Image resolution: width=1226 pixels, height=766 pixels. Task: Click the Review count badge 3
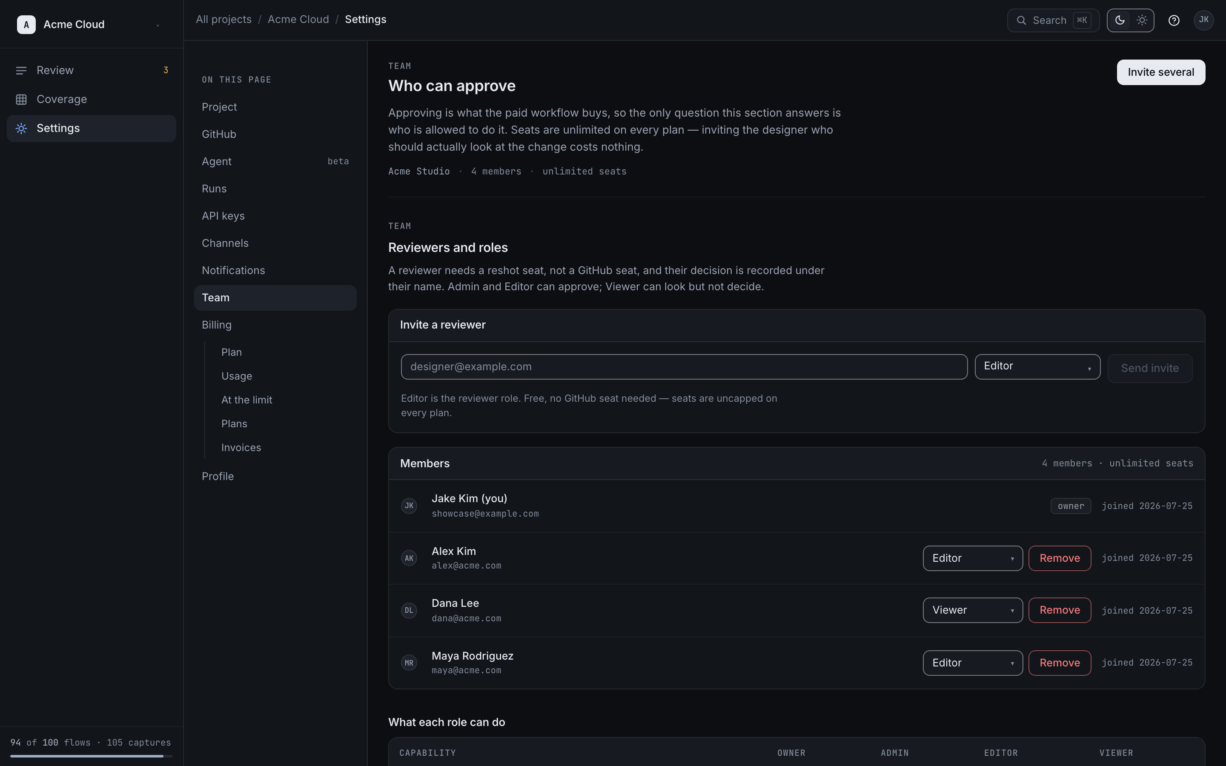pos(166,70)
